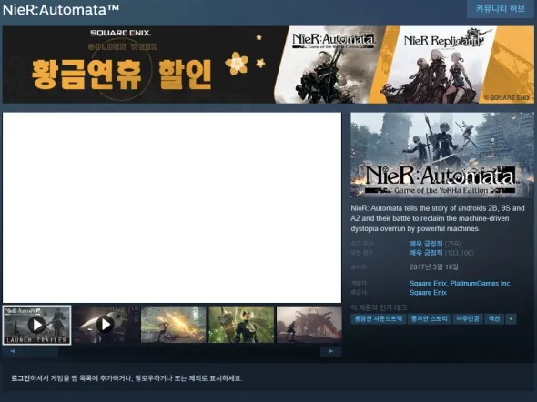Viewport: 537px width, 402px height.
Task: Select the 2B close-up screenshot thumbnail
Action: (241, 325)
